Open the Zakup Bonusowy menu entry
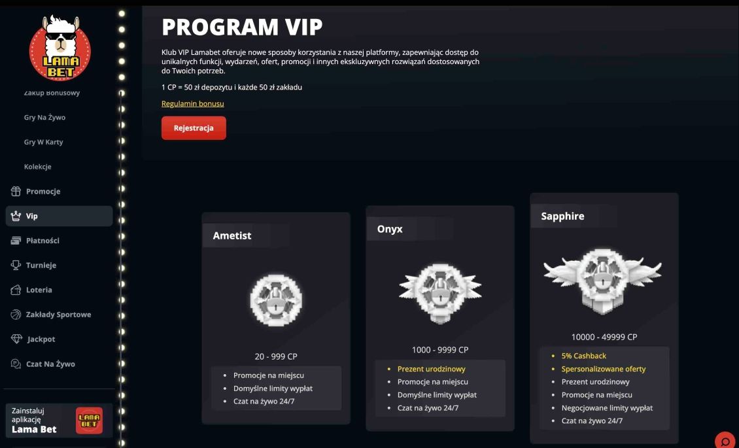The width and height of the screenshot is (739, 448). [52, 92]
